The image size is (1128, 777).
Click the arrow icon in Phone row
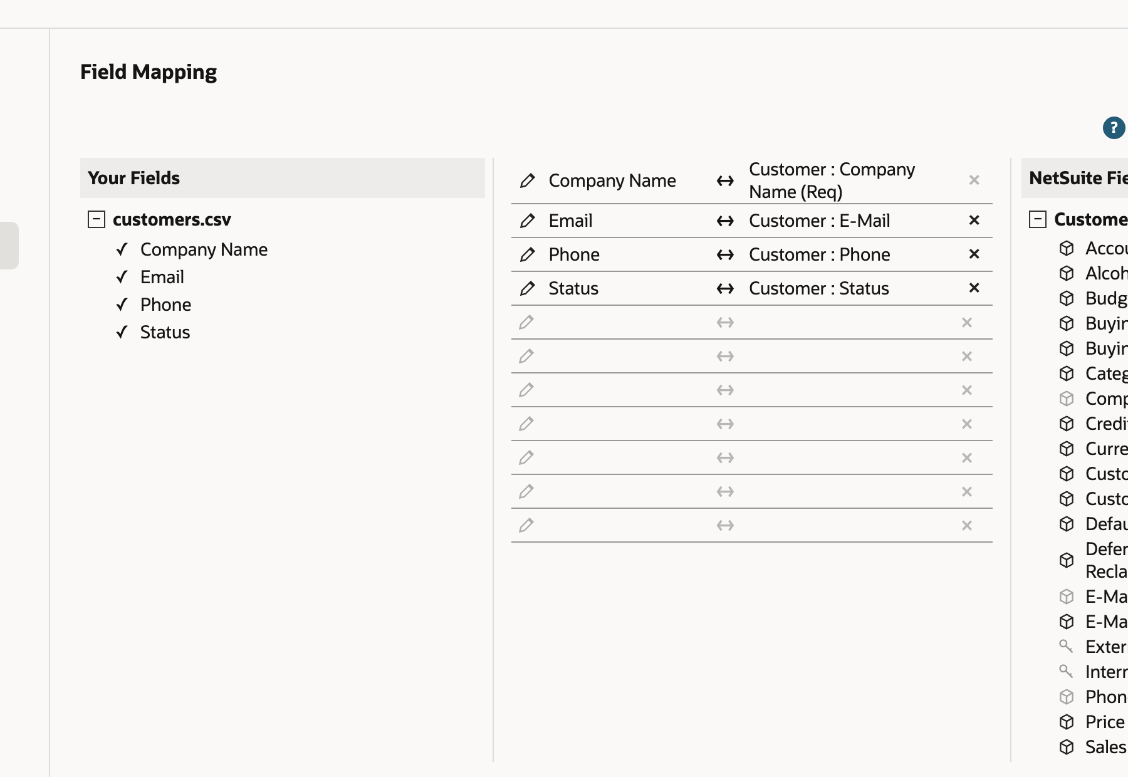(x=725, y=254)
